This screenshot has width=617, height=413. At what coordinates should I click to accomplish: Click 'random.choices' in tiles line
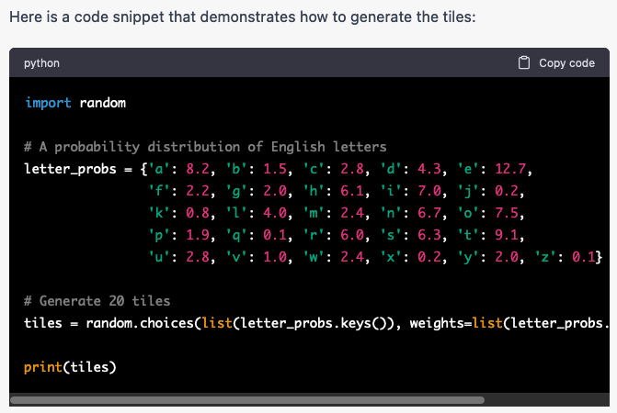[x=140, y=323]
